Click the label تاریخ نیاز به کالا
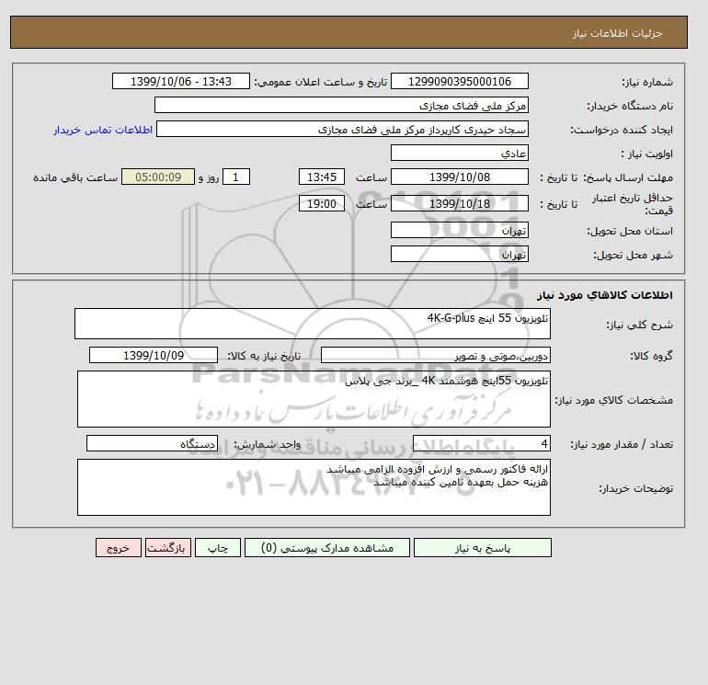 click(264, 356)
